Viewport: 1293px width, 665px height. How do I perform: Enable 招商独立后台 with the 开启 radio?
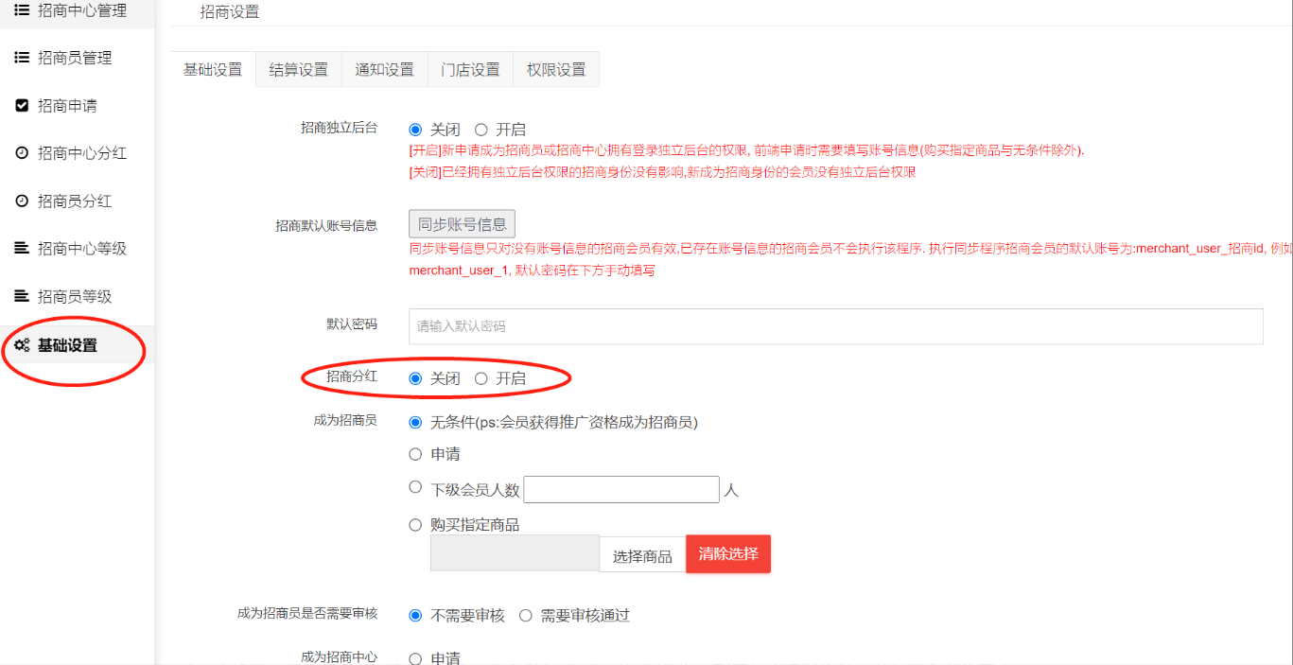click(x=481, y=130)
